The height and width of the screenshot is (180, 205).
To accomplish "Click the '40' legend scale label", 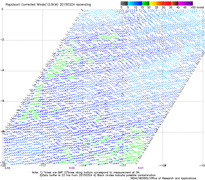I will pyautogui.click(x=178, y=7).
